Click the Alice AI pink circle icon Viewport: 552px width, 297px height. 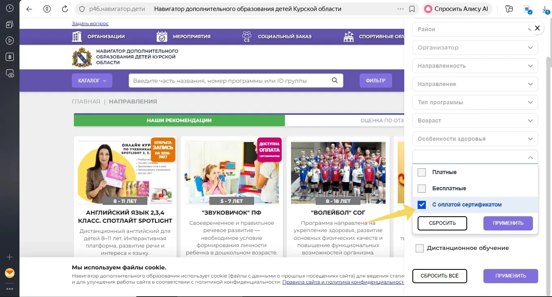click(428, 9)
